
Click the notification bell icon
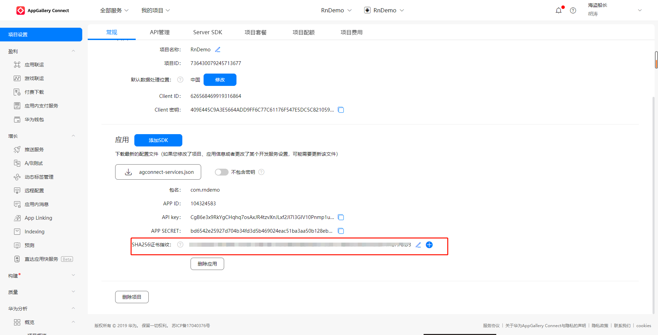[x=559, y=10]
